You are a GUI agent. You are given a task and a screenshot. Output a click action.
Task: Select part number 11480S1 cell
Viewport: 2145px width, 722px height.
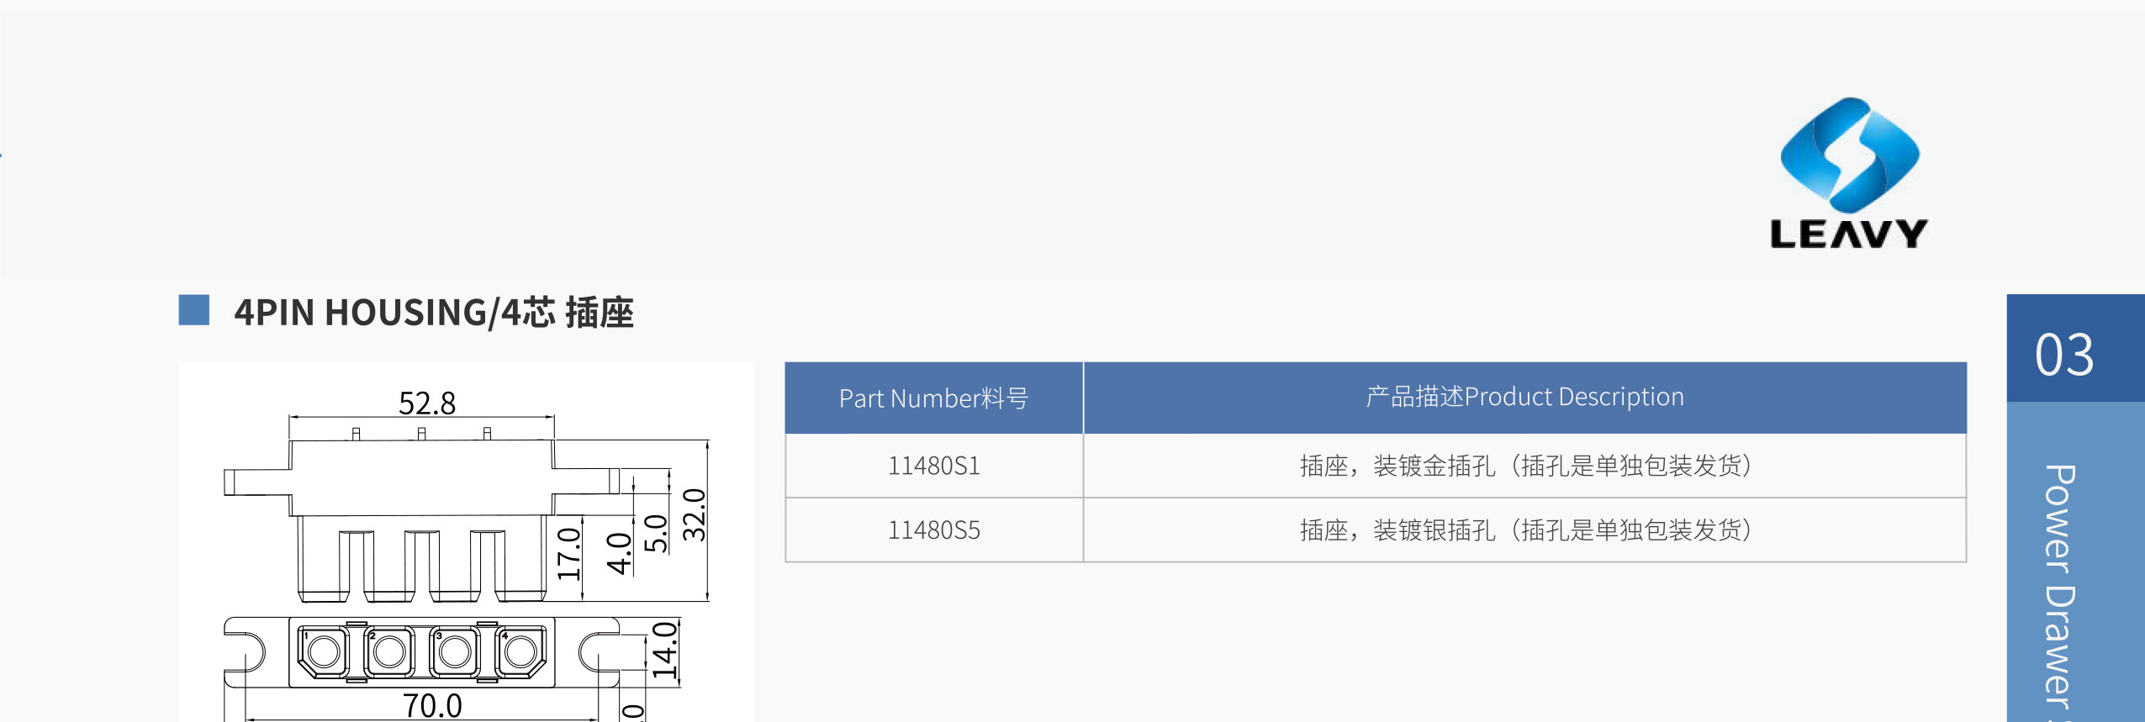(x=934, y=466)
